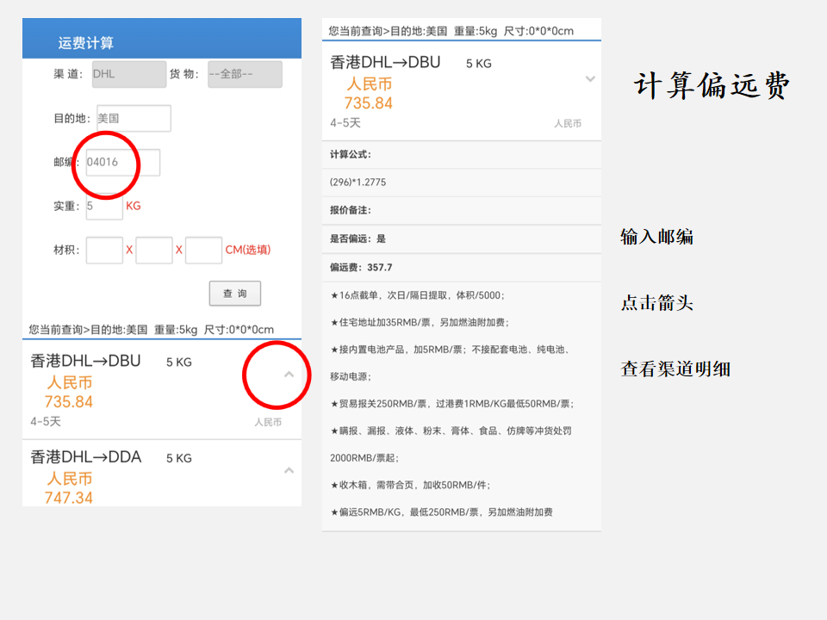The width and height of the screenshot is (827, 620).
Task: Click the 查询 button
Action: [234, 294]
